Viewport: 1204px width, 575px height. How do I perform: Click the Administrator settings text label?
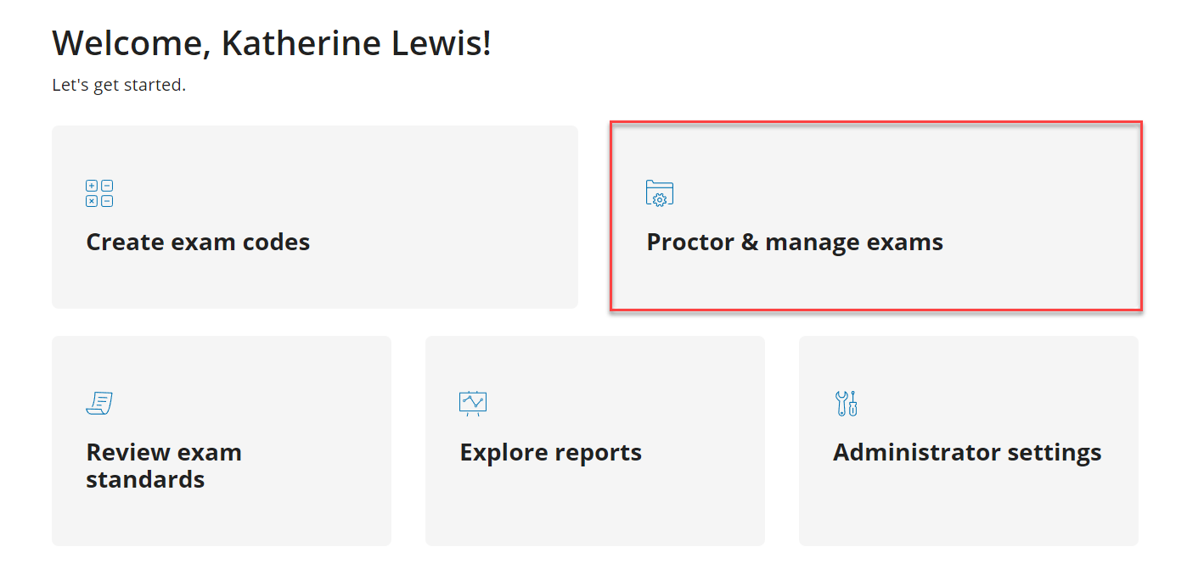click(x=967, y=452)
